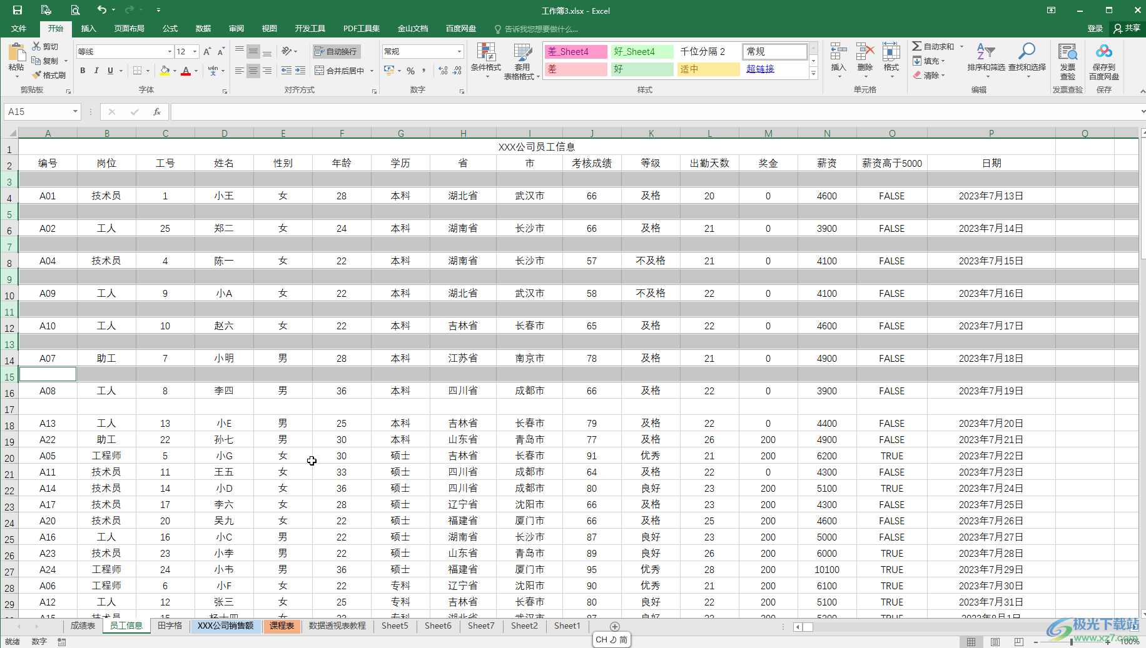Click the insert function fx icon
This screenshot has height=648, width=1146.
tap(157, 112)
